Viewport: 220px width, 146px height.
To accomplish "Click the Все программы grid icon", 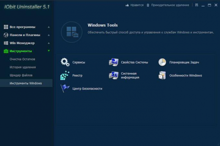I will coord(6,27).
